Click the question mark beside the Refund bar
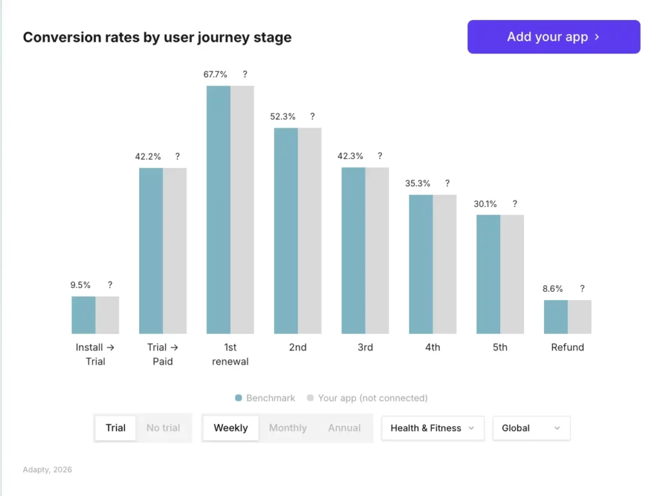Screen dimensions: 660x496 pos(582,289)
